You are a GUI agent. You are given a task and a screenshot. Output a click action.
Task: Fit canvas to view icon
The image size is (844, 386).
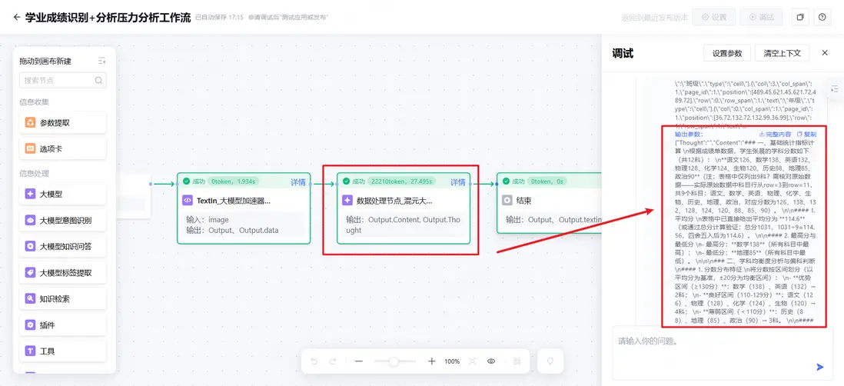click(x=472, y=361)
